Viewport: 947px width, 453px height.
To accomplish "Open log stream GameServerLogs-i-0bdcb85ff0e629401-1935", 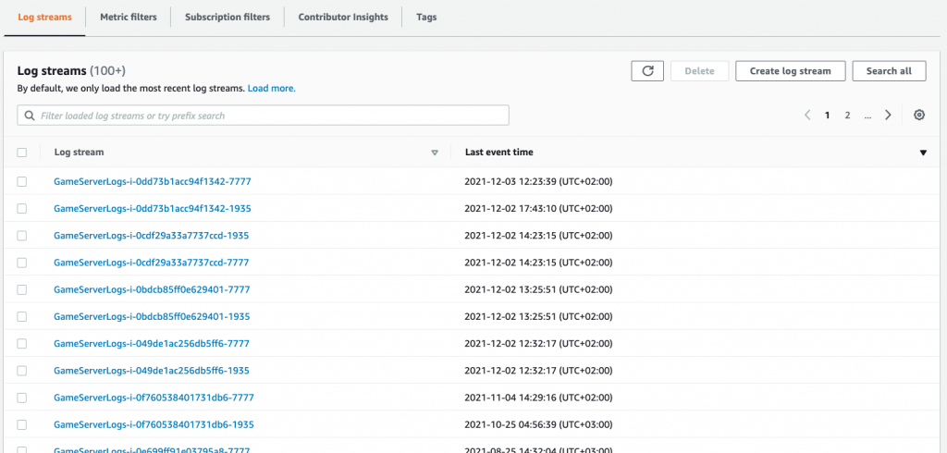I will (152, 316).
